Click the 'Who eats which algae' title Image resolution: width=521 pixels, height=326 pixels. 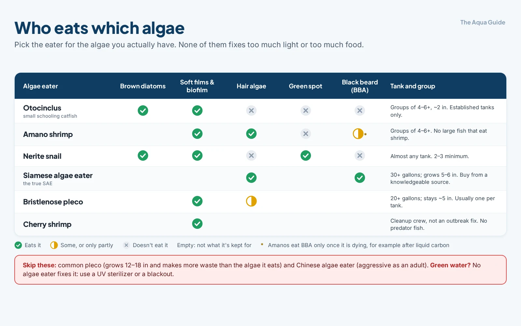click(99, 28)
